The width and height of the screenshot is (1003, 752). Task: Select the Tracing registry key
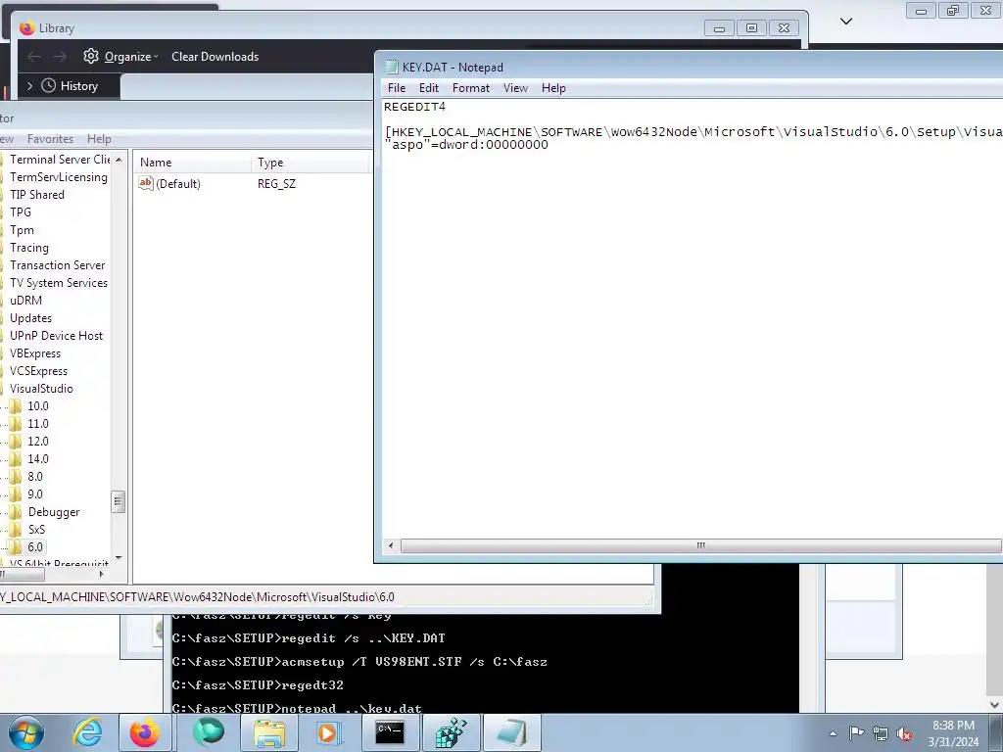click(28, 248)
